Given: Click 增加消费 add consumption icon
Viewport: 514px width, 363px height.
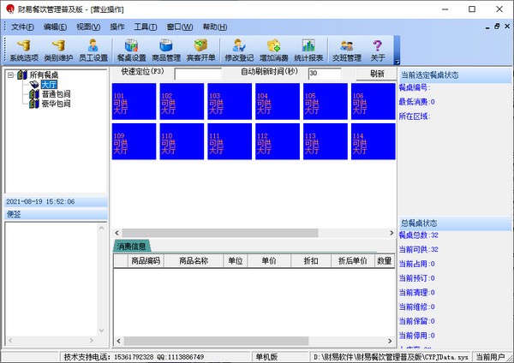Looking at the screenshot, I should pos(274,50).
